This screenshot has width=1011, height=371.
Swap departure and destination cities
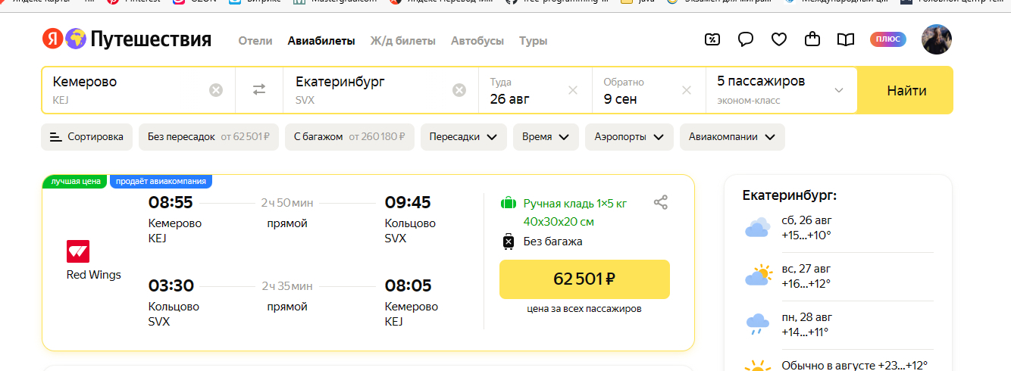tap(259, 90)
